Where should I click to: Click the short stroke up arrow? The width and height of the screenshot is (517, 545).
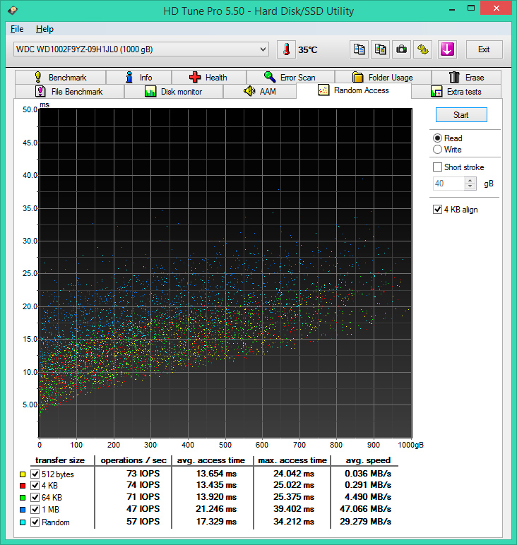pyautogui.click(x=470, y=181)
